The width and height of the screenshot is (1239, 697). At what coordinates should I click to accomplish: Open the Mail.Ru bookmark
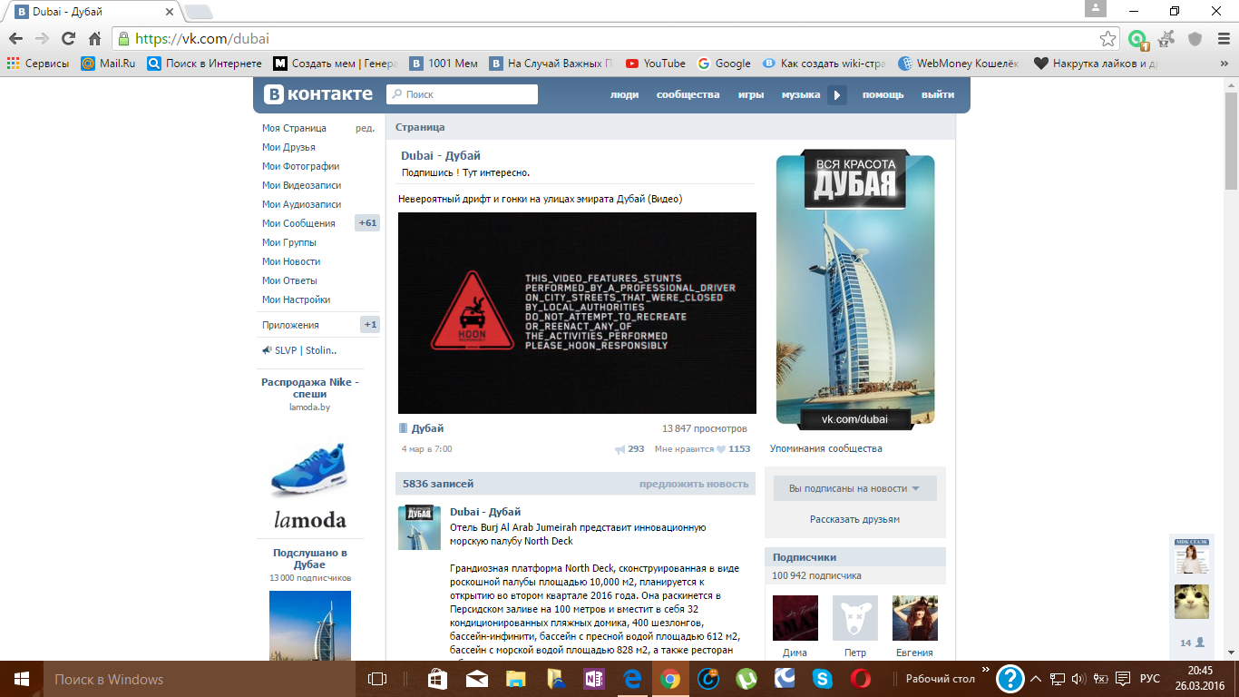(108, 64)
